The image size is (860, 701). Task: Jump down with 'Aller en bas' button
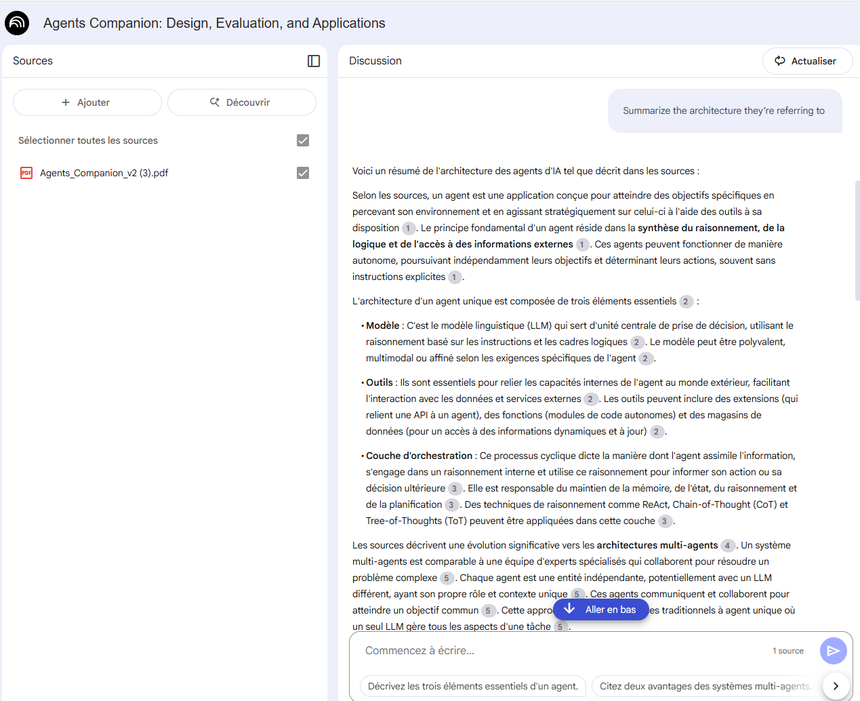[601, 609]
